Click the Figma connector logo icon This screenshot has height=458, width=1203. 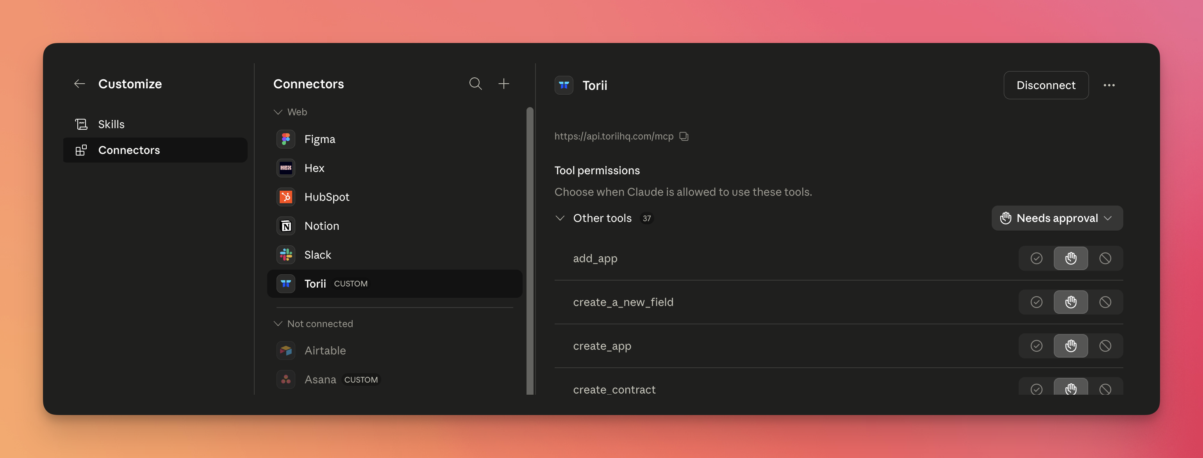pyautogui.click(x=286, y=139)
